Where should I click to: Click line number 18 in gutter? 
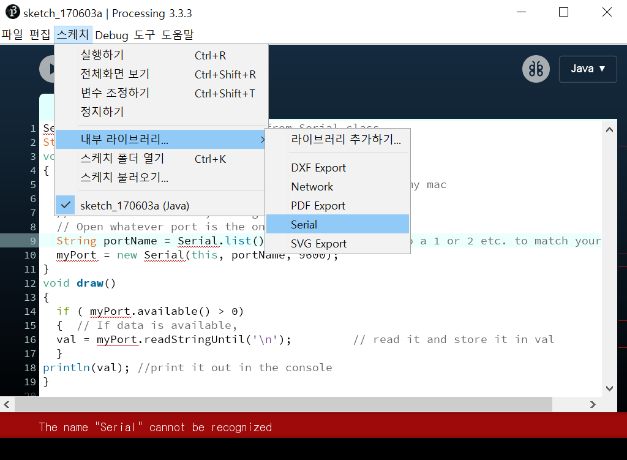point(30,368)
